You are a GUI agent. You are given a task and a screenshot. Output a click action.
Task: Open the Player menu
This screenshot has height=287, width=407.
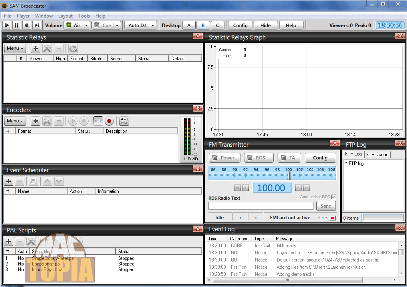point(23,16)
